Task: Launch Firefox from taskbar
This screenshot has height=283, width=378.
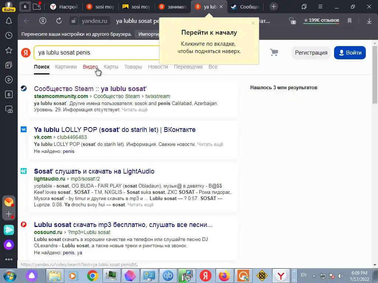Action: coord(224,276)
